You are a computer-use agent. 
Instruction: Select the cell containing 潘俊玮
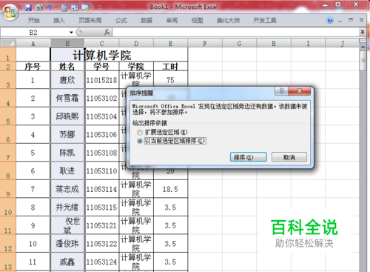click(x=67, y=244)
